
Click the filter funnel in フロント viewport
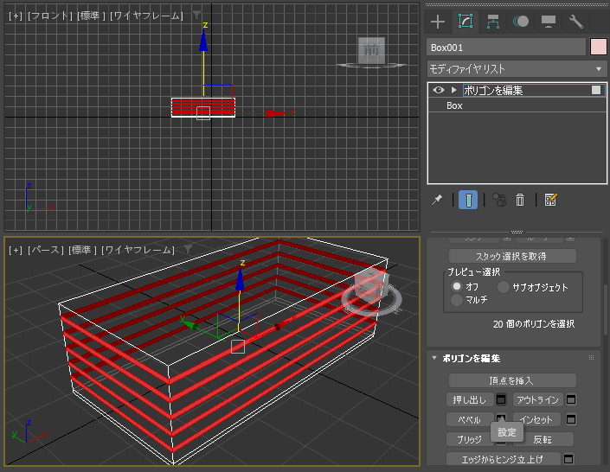pos(197,16)
